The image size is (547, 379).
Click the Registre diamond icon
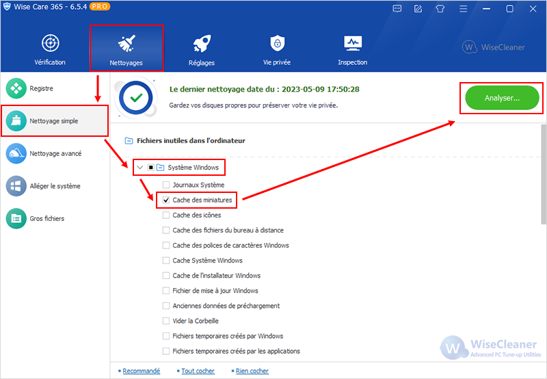[x=16, y=88]
